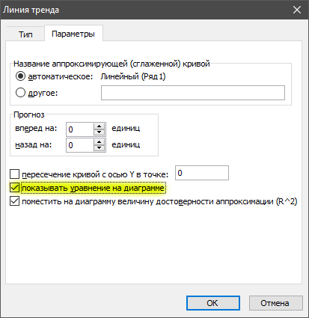Screen dimensions: 309x318
Task: Click the Y-intercept point value field
Action: click(x=202, y=173)
